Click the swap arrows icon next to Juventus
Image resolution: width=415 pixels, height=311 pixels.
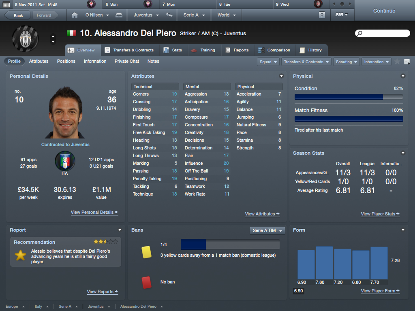[x=169, y=15]
